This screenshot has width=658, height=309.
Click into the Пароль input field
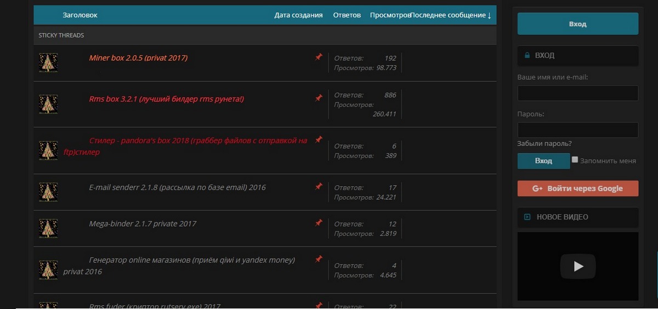578,130
